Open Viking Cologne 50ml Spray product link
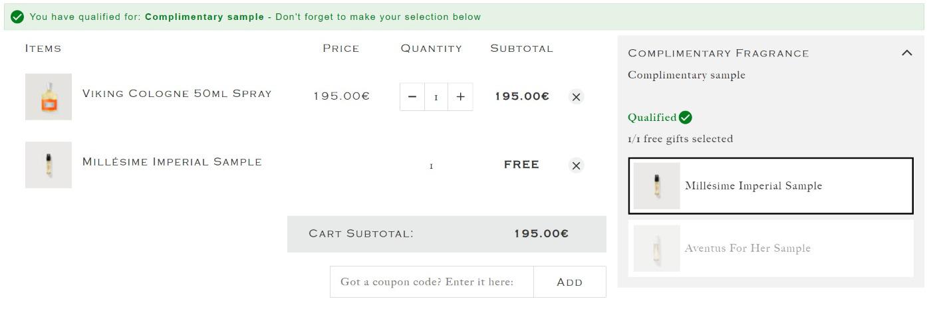This screenshot has width=927, height=311. (177, 94)
